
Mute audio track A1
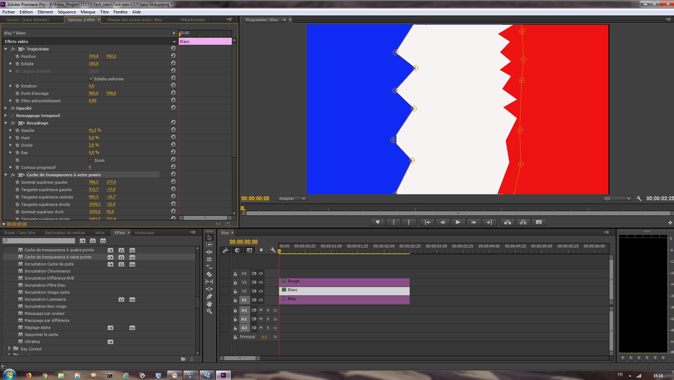[261, 310]
